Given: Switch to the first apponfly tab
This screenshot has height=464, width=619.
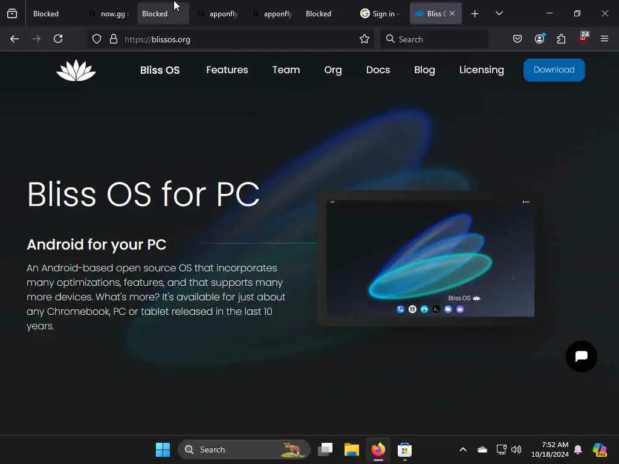Looking at the screenshot, I should point(218,14).
